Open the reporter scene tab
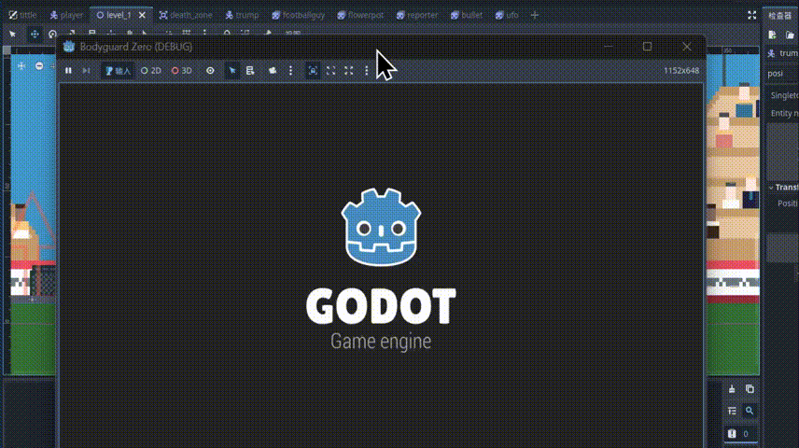The image size is (799, 448). [417, 15]
